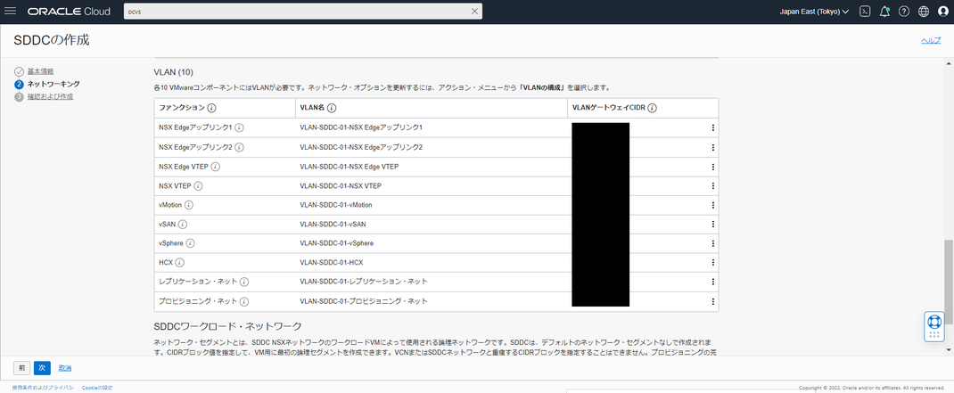Click the SDDCワークロード・ネットワーク heading
Image resolution: width=954 pixels, height=393 pixels.
coord(228,327)
